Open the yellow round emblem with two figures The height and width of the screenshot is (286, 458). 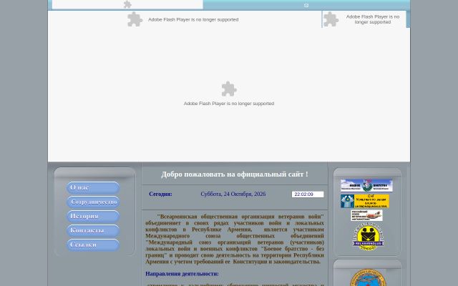368,237
